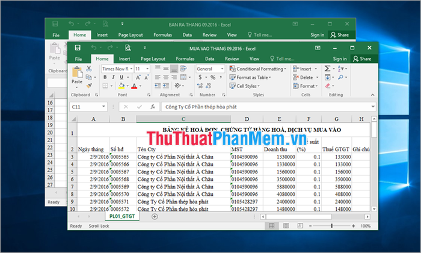The height and width of the screenshot is (253, 421).
Task: Open the fill color dropdown arrow
Action: (128, 86)
